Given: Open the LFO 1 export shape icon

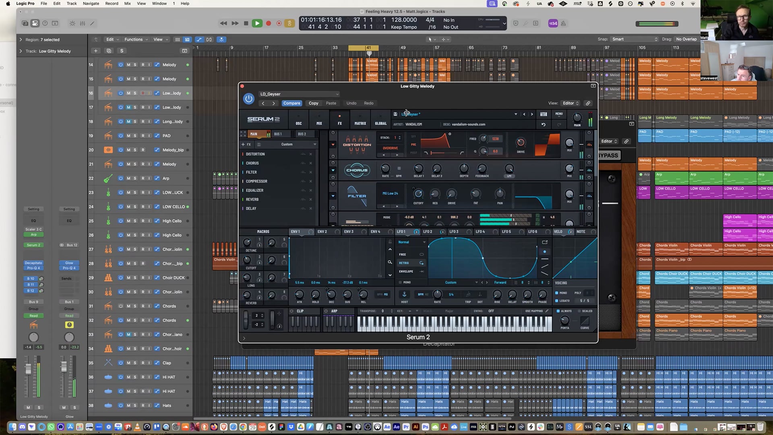Looking at the screenshot, I should pos(545,242).
